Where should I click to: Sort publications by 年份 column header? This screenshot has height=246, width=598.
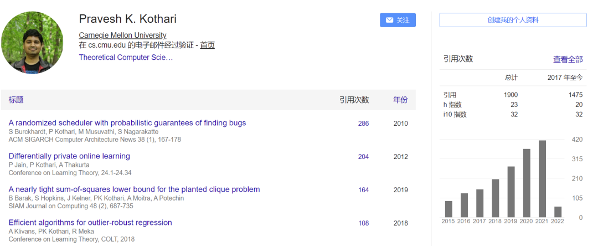400,100
